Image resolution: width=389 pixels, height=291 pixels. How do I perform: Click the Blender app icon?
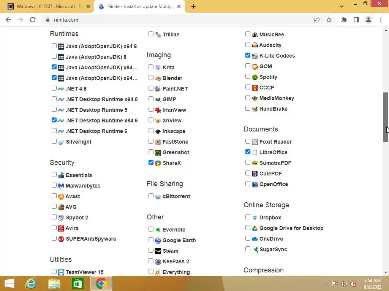(158, 78)
